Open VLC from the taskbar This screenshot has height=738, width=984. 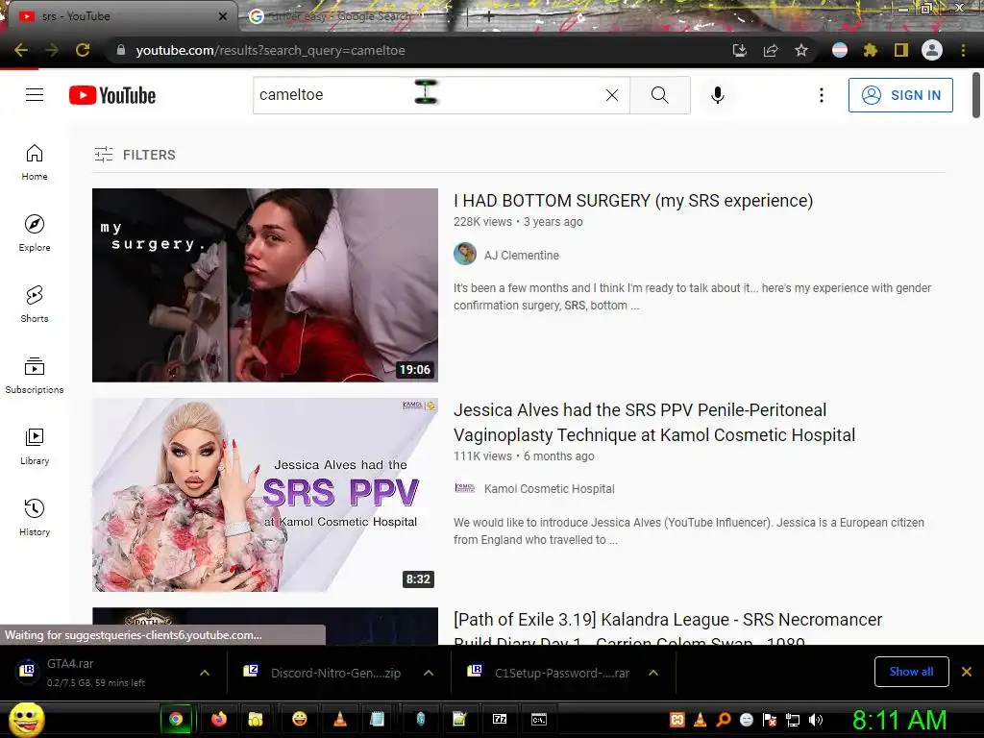[x=340, y=719]
